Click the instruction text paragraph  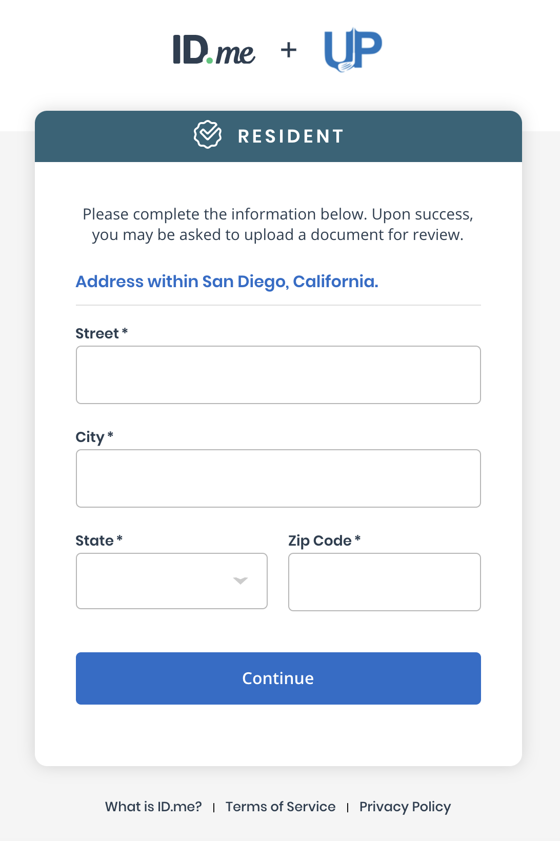[x=278, y=224]
